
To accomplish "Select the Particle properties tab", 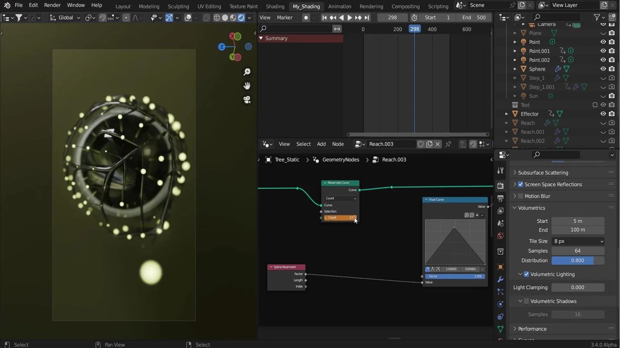I will [x=500, y=291].
